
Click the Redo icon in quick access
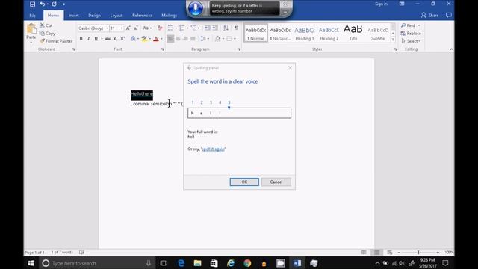point(54,4)
